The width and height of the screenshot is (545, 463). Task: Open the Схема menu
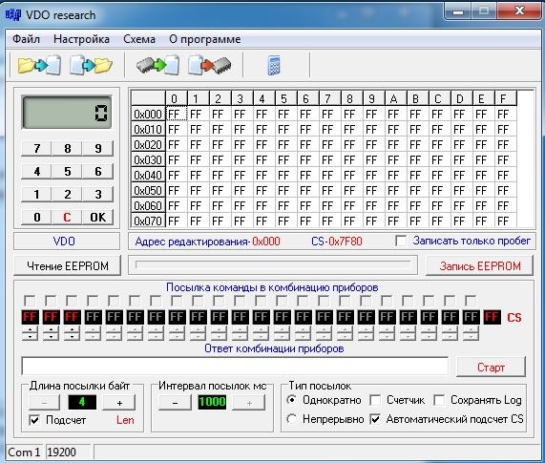(139, 39)
